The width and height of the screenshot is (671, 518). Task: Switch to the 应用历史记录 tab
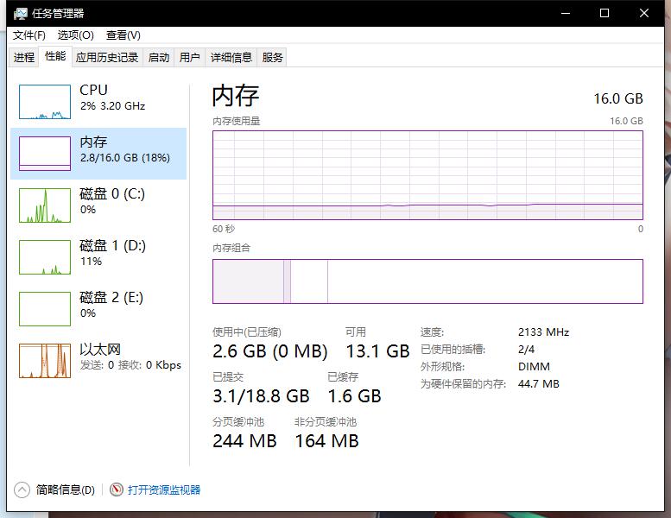point(107,58)
